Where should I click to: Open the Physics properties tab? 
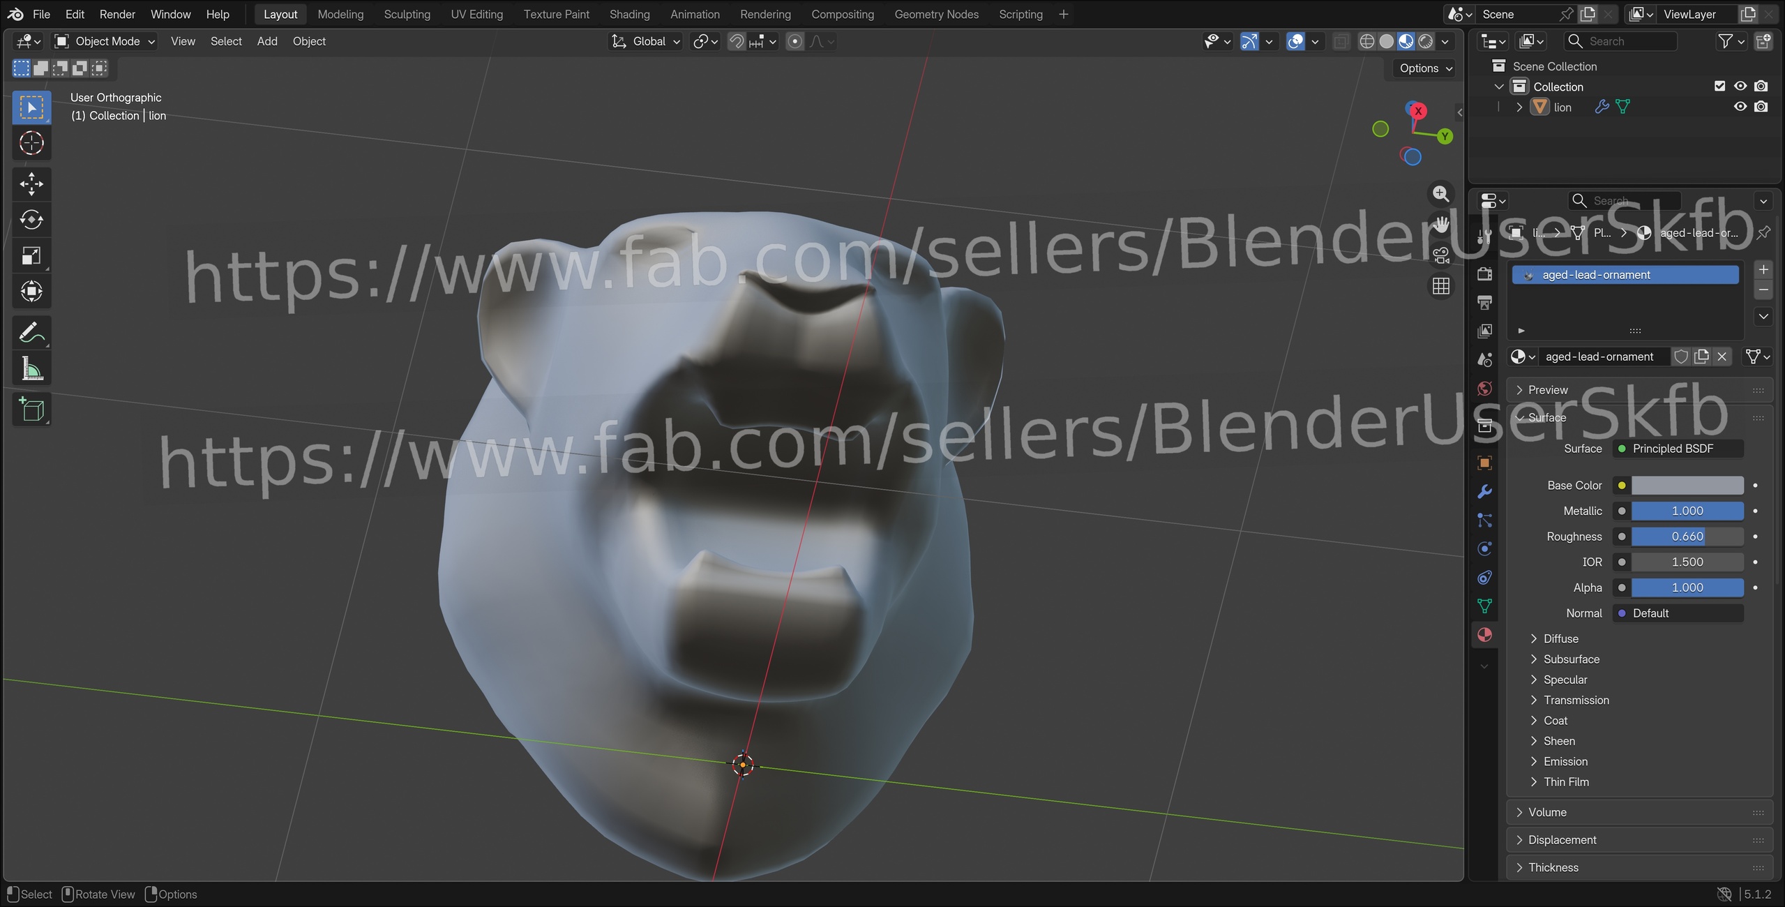click(x=1484, y=548)
